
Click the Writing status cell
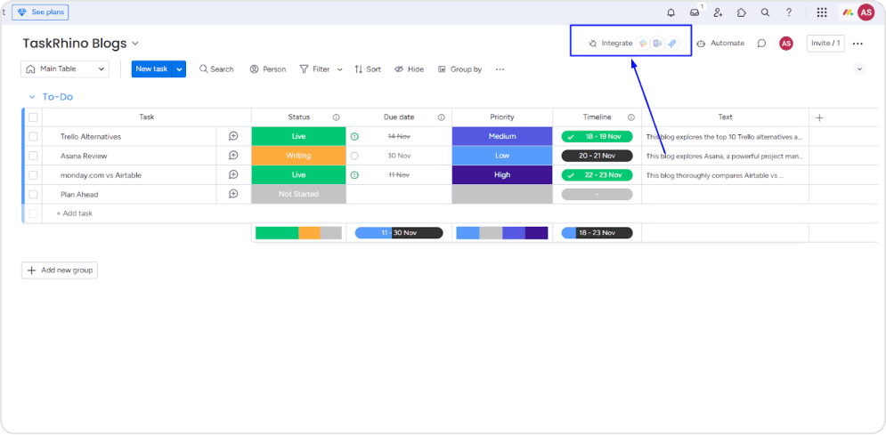(x=298, y=156)
